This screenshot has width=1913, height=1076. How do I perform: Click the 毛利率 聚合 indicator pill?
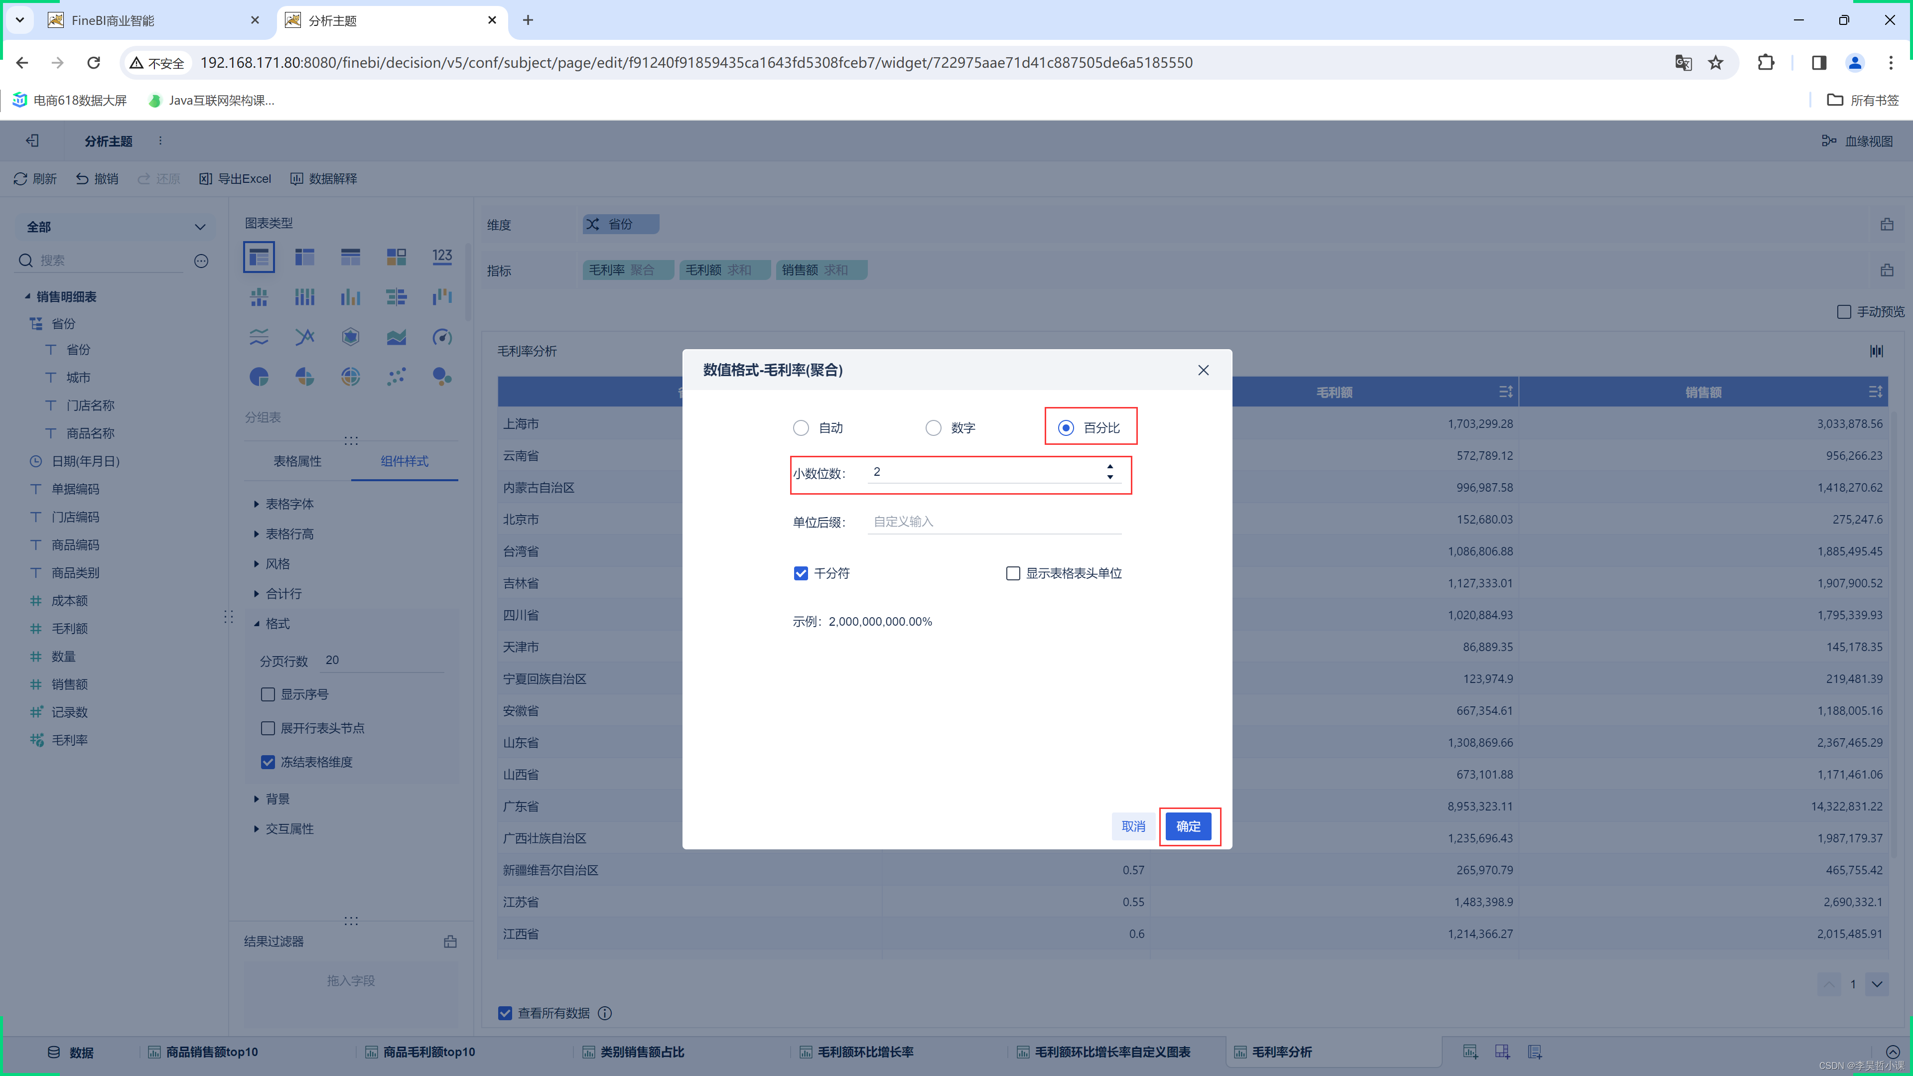[628, 270]
